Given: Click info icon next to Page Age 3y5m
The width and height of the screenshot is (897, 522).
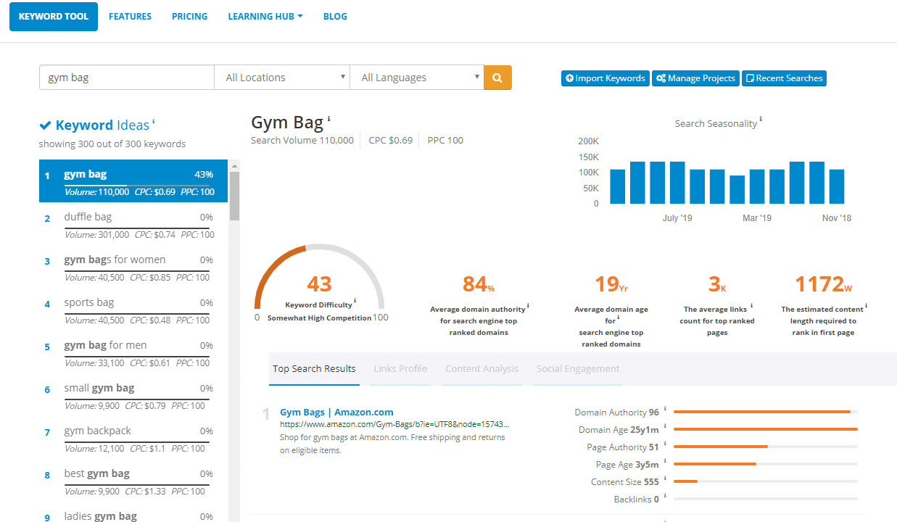Looking at the screenshot, I should coord(665,461).
